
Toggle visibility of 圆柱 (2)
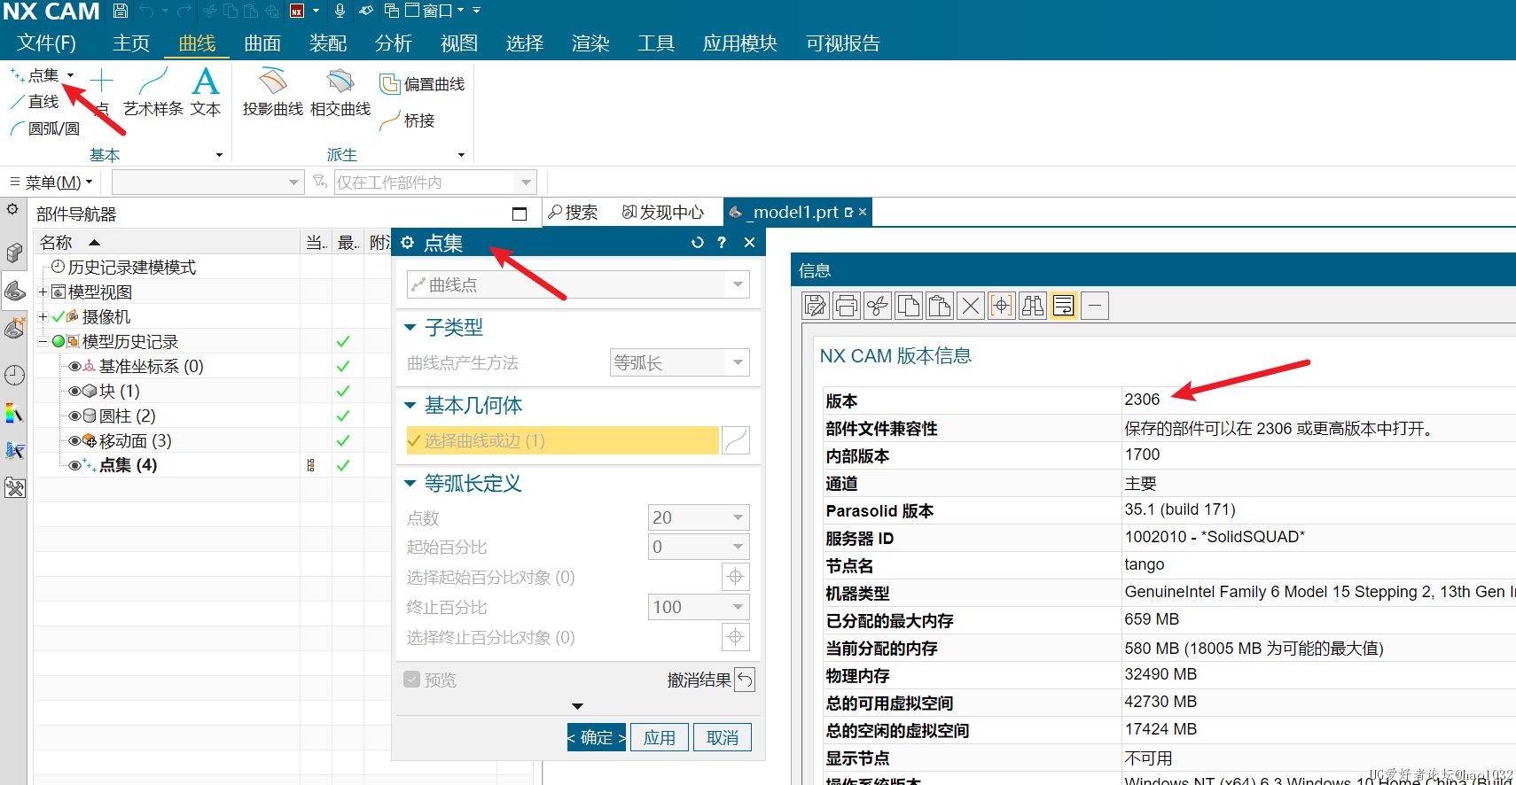pyautogui.click(x=74, y=416)
